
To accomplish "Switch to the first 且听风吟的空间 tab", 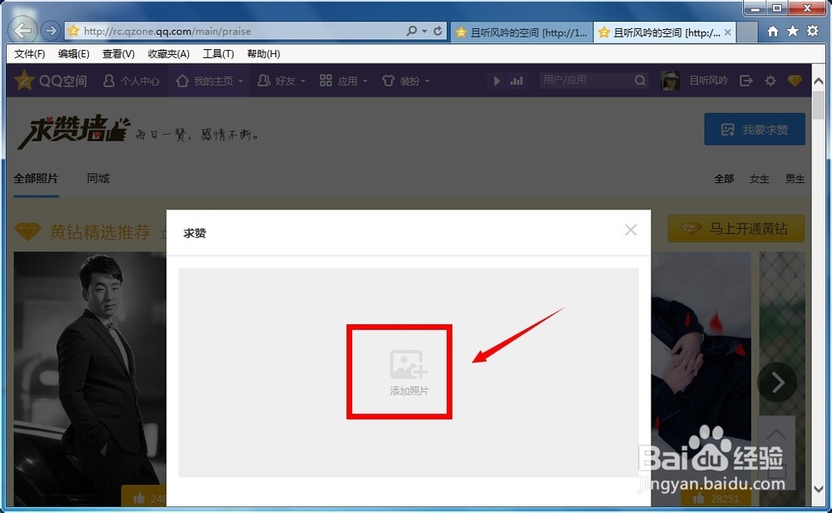I will tap(521, 32).
